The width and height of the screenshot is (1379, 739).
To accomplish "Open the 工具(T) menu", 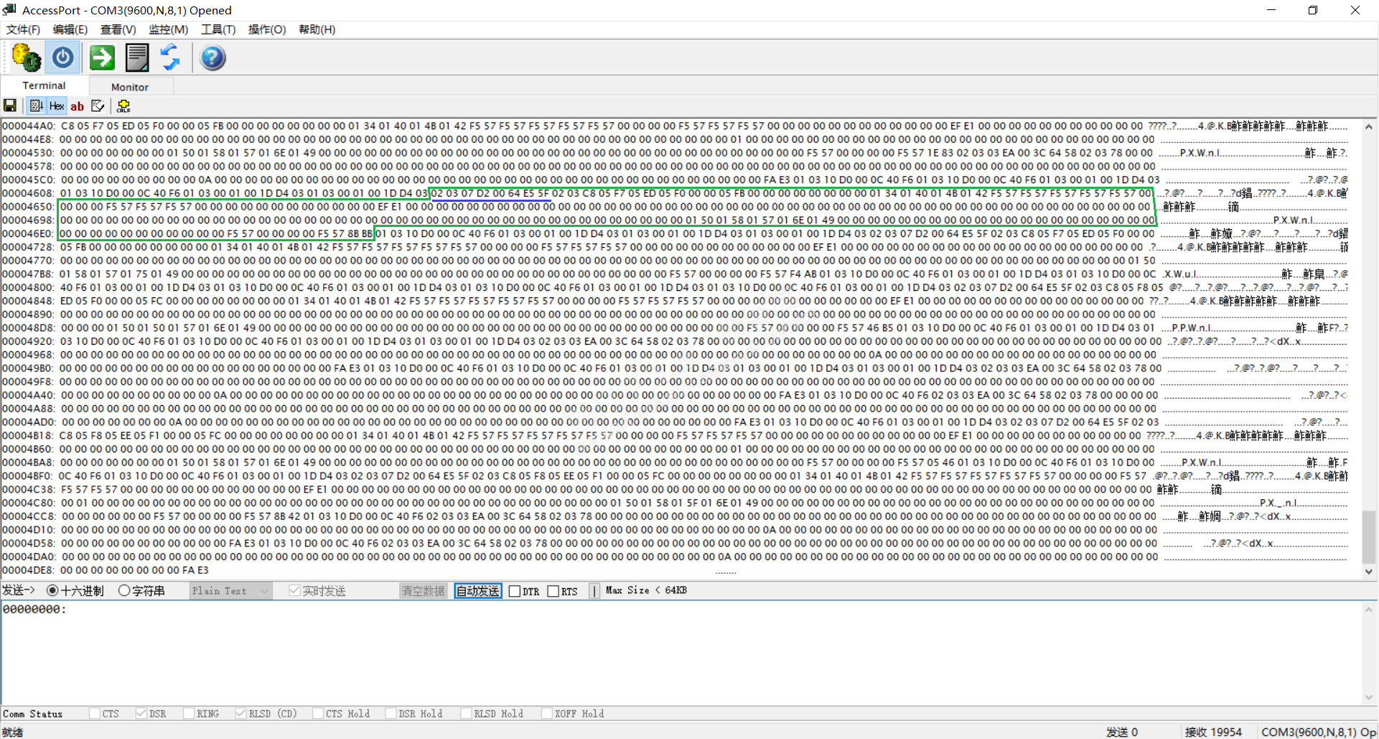I will pos(218,29).
